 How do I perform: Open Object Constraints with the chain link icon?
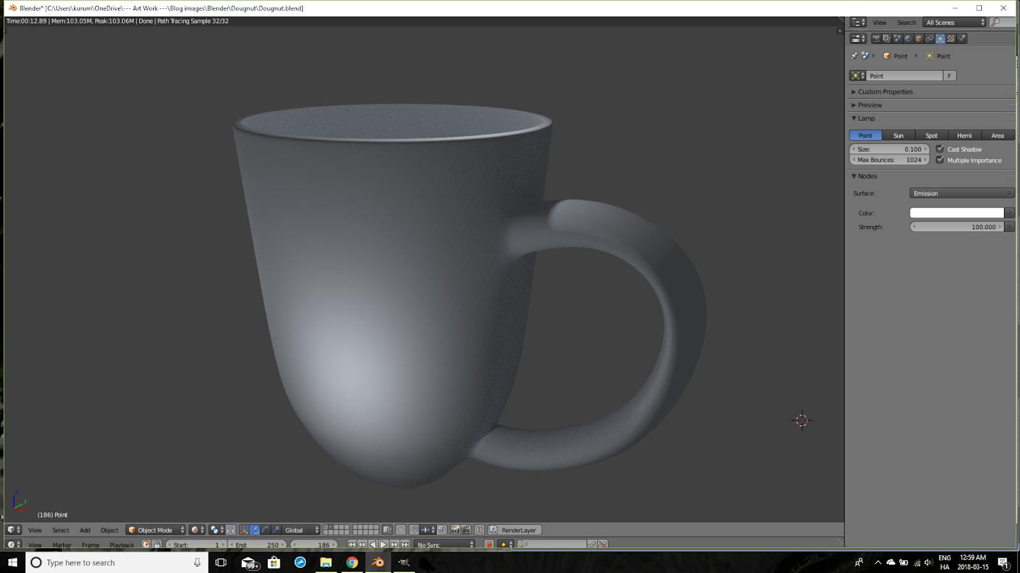(x=929, y=38)
